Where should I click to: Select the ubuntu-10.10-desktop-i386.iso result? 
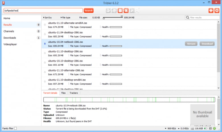(x=65, y=61)
